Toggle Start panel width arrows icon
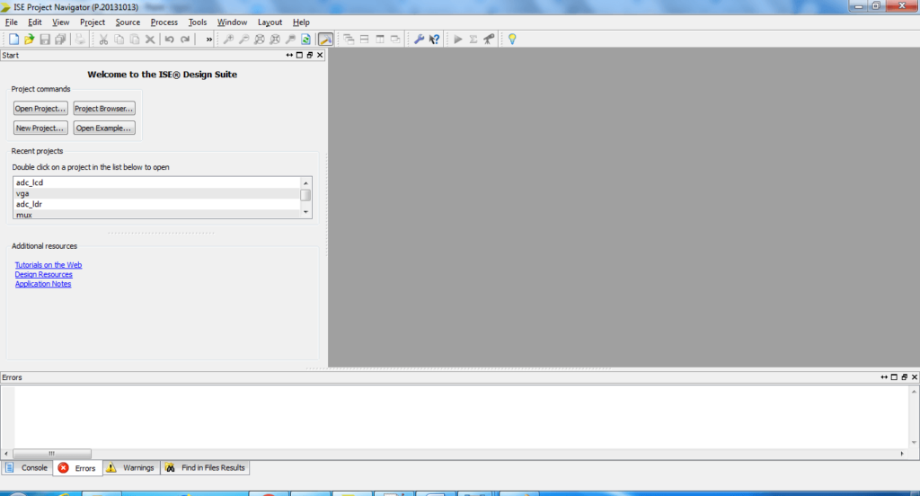This screenshot has height=496, width=920. click(289, 55)
